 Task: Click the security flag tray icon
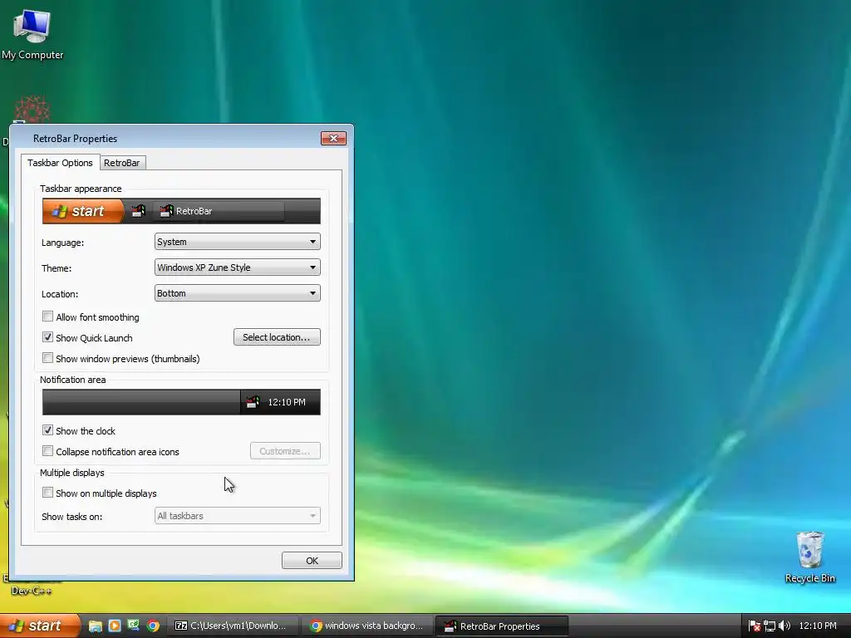[x=754, y=626]
